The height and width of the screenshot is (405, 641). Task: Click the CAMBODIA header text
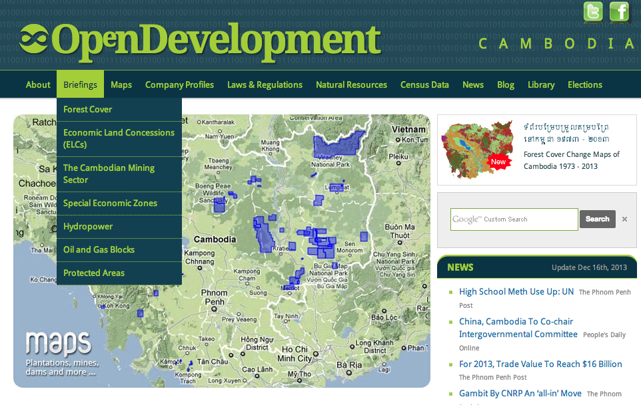click(x=556, y=44)
